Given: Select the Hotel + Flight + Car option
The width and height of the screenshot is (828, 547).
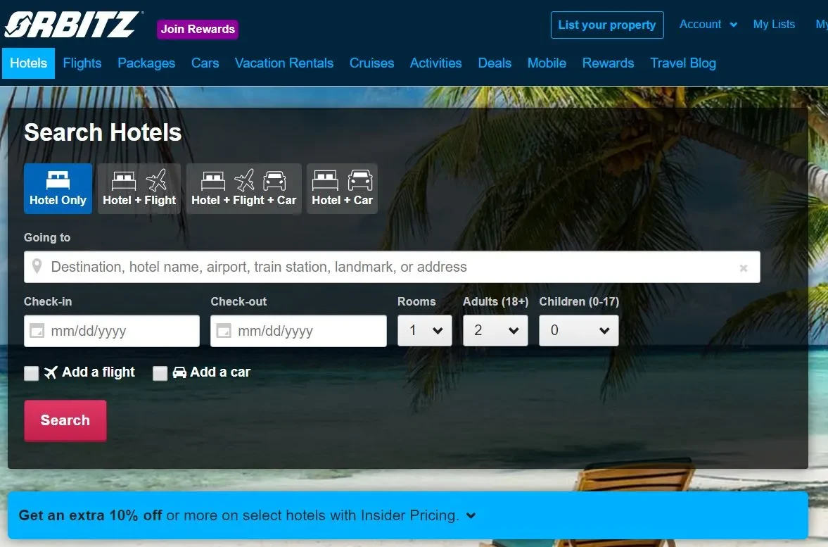Looking at the screenshot, I should click(244, 188).
